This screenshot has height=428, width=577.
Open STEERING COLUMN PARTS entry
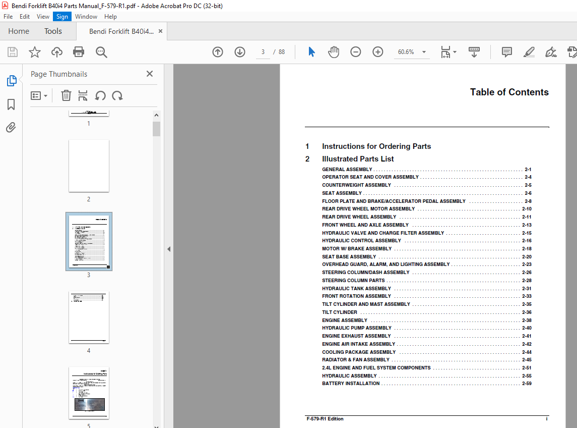(x=426, y=281)
